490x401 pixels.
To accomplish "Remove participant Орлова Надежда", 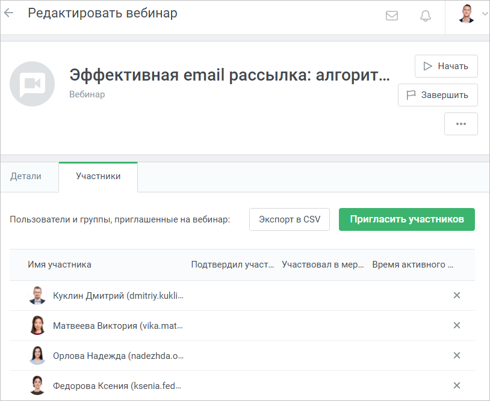I will [456, 355].
